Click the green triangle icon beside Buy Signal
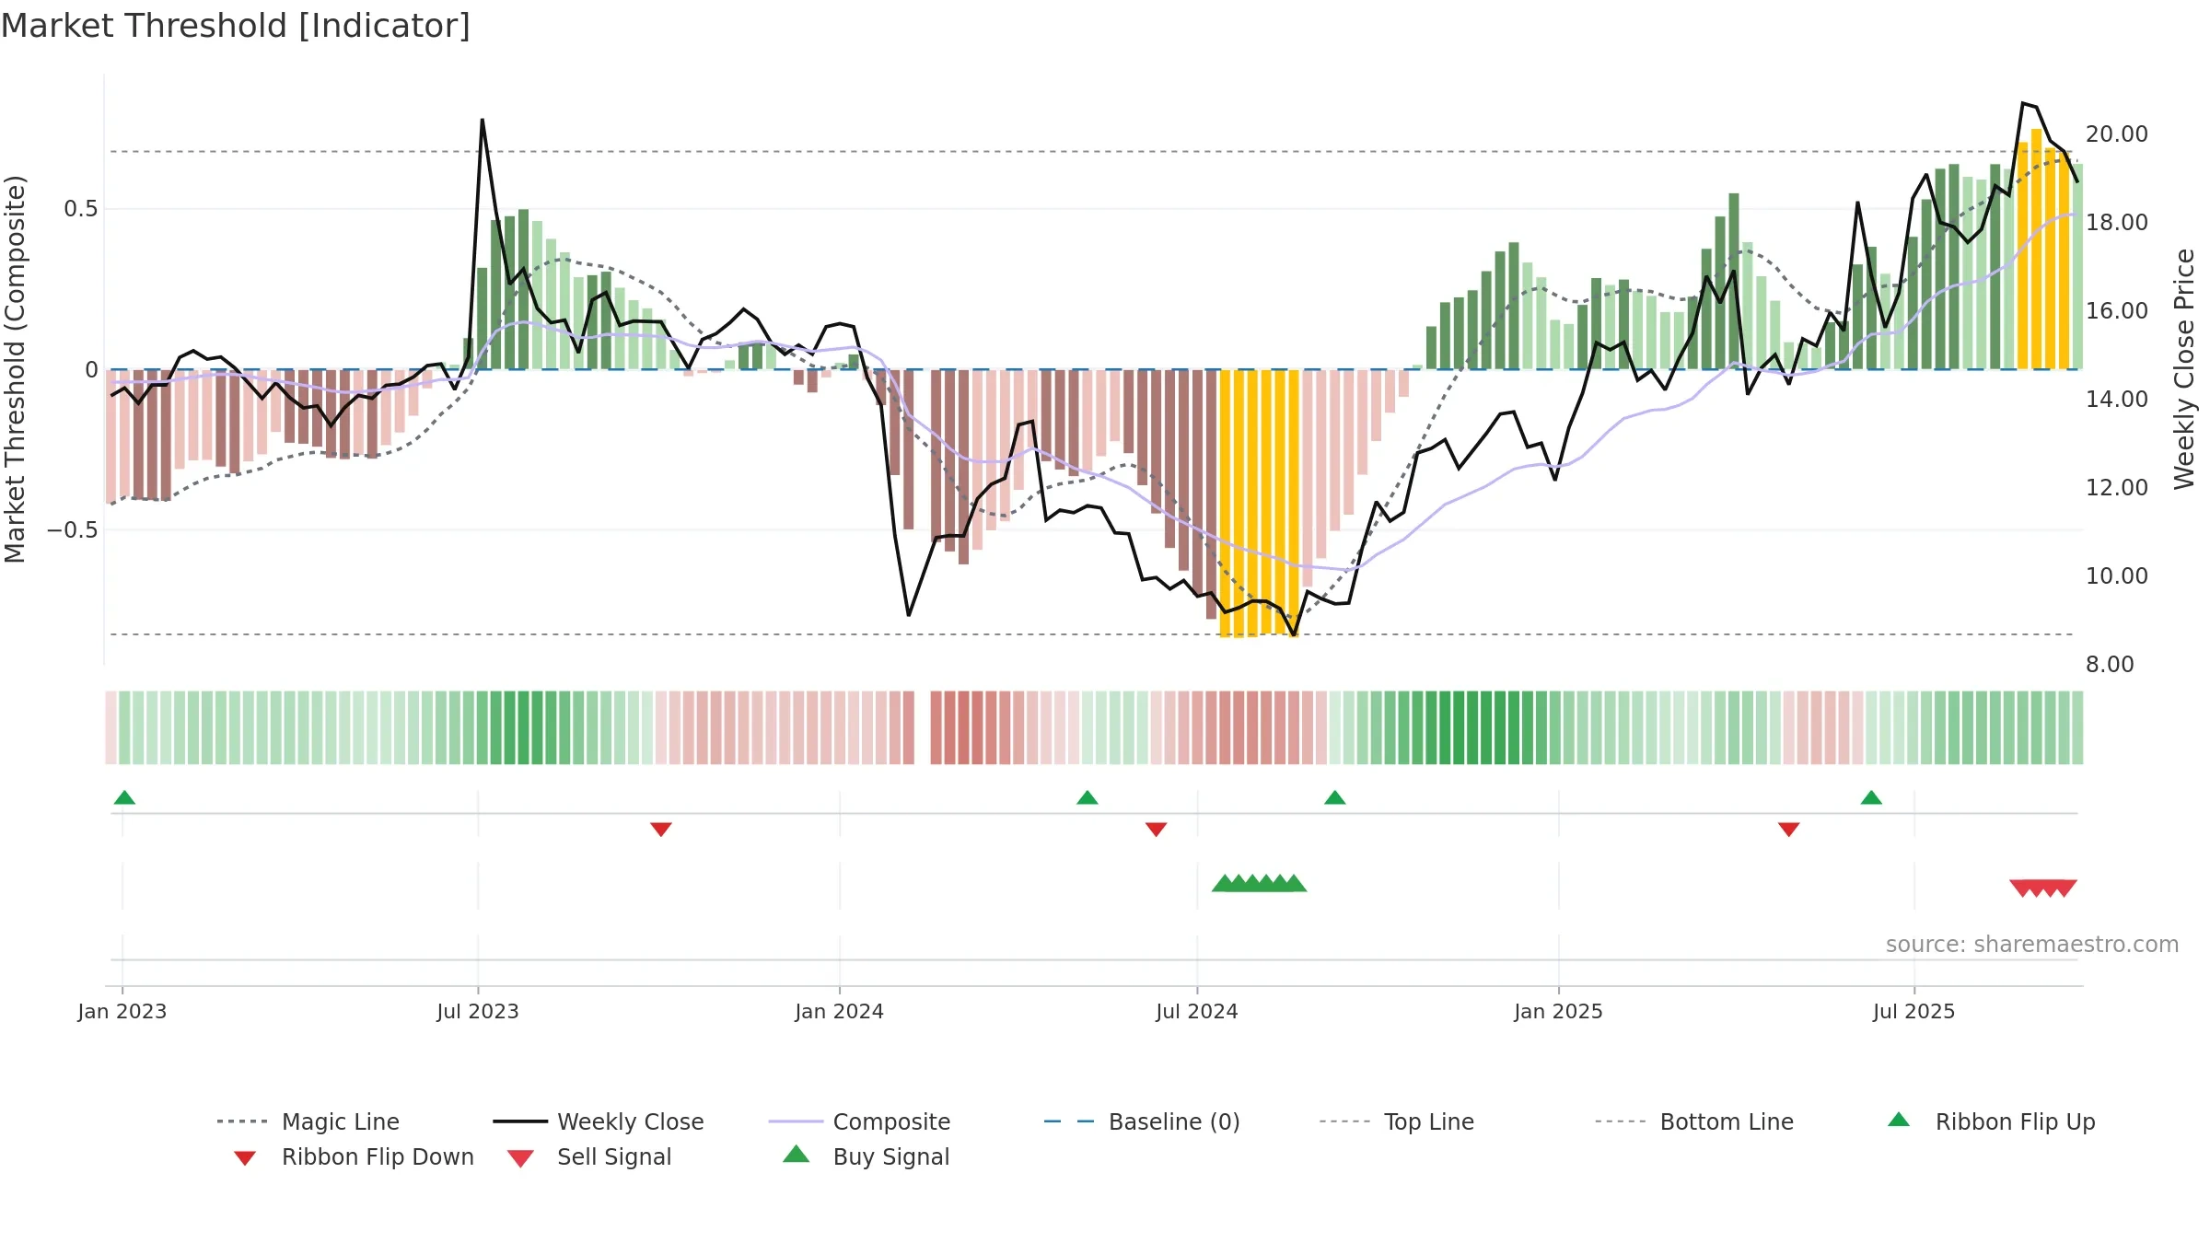2210x1243 pixels. coord(797,1154)
